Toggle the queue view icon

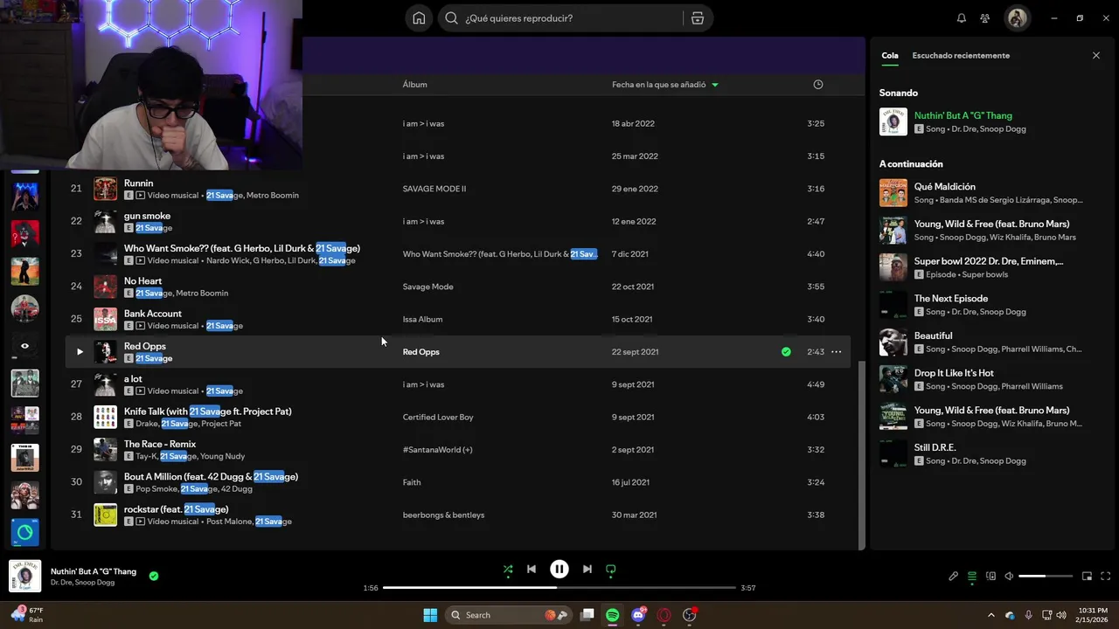972,576
